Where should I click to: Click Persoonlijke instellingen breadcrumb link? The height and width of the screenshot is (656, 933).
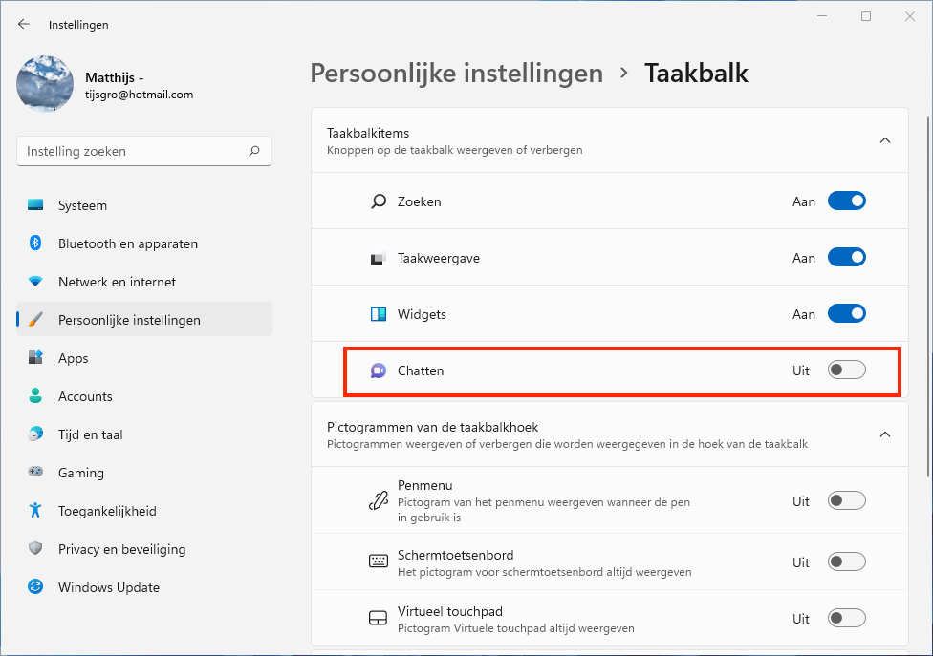coord(457,74)
